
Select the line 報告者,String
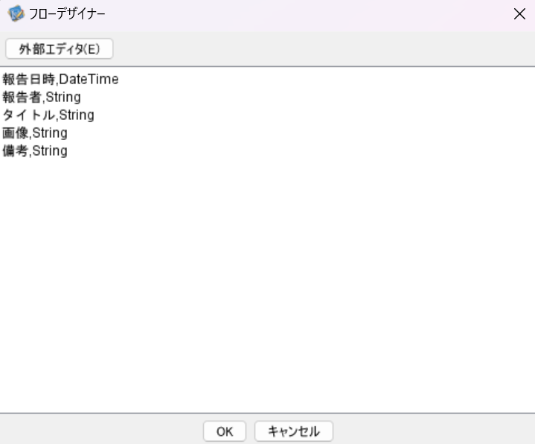(42, 98)
